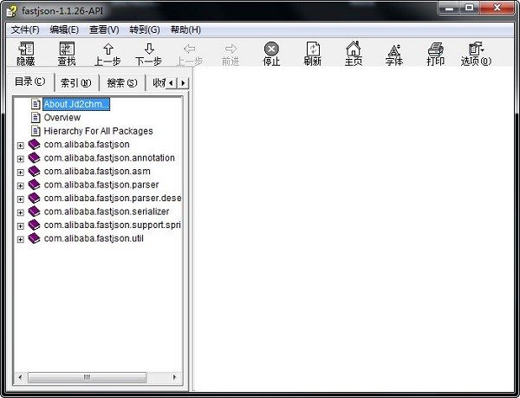This screenshot has height=398, width=520.
Task: Click book icon of com.alibaba.fastjson.asm
Action: [34, 171]
